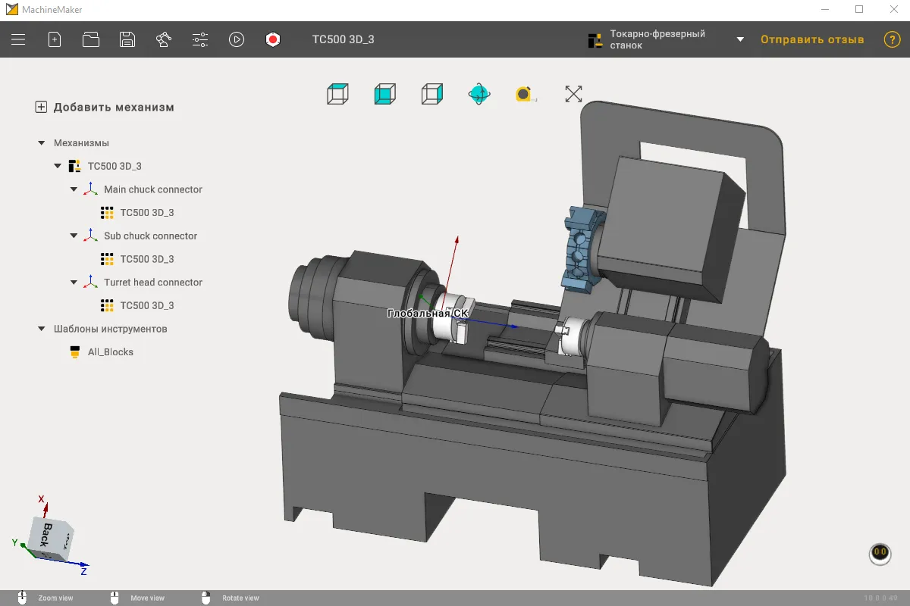
Task: Select the tape measure tool
Action: pos(526,94)
